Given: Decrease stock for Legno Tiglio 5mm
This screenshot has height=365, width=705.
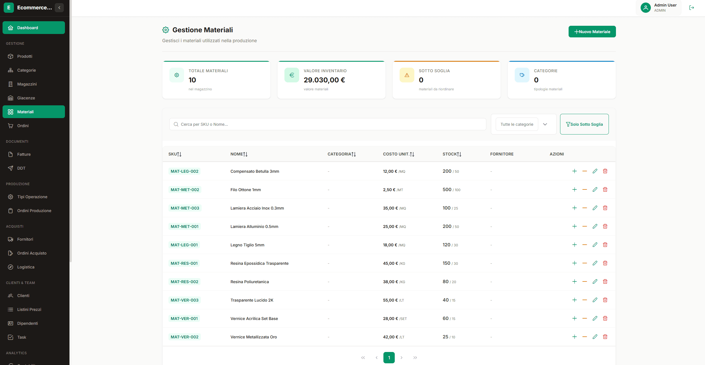Looking at the screenshot, I should point(584,245).
